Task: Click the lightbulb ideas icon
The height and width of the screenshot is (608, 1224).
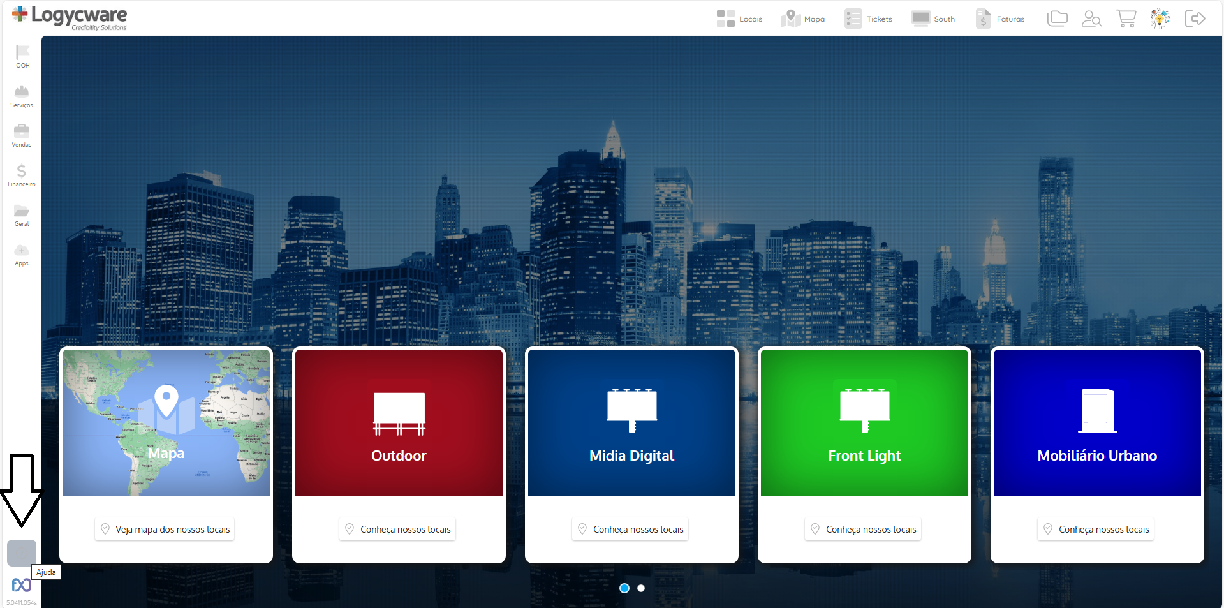Action: (x=1160, y=19)
